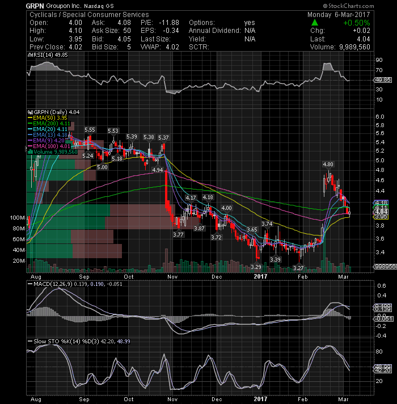This screenshot has width=397, height=404.
Task: Click Cyclicals / Special Consumer Services sector text
Action: point(89,14)
